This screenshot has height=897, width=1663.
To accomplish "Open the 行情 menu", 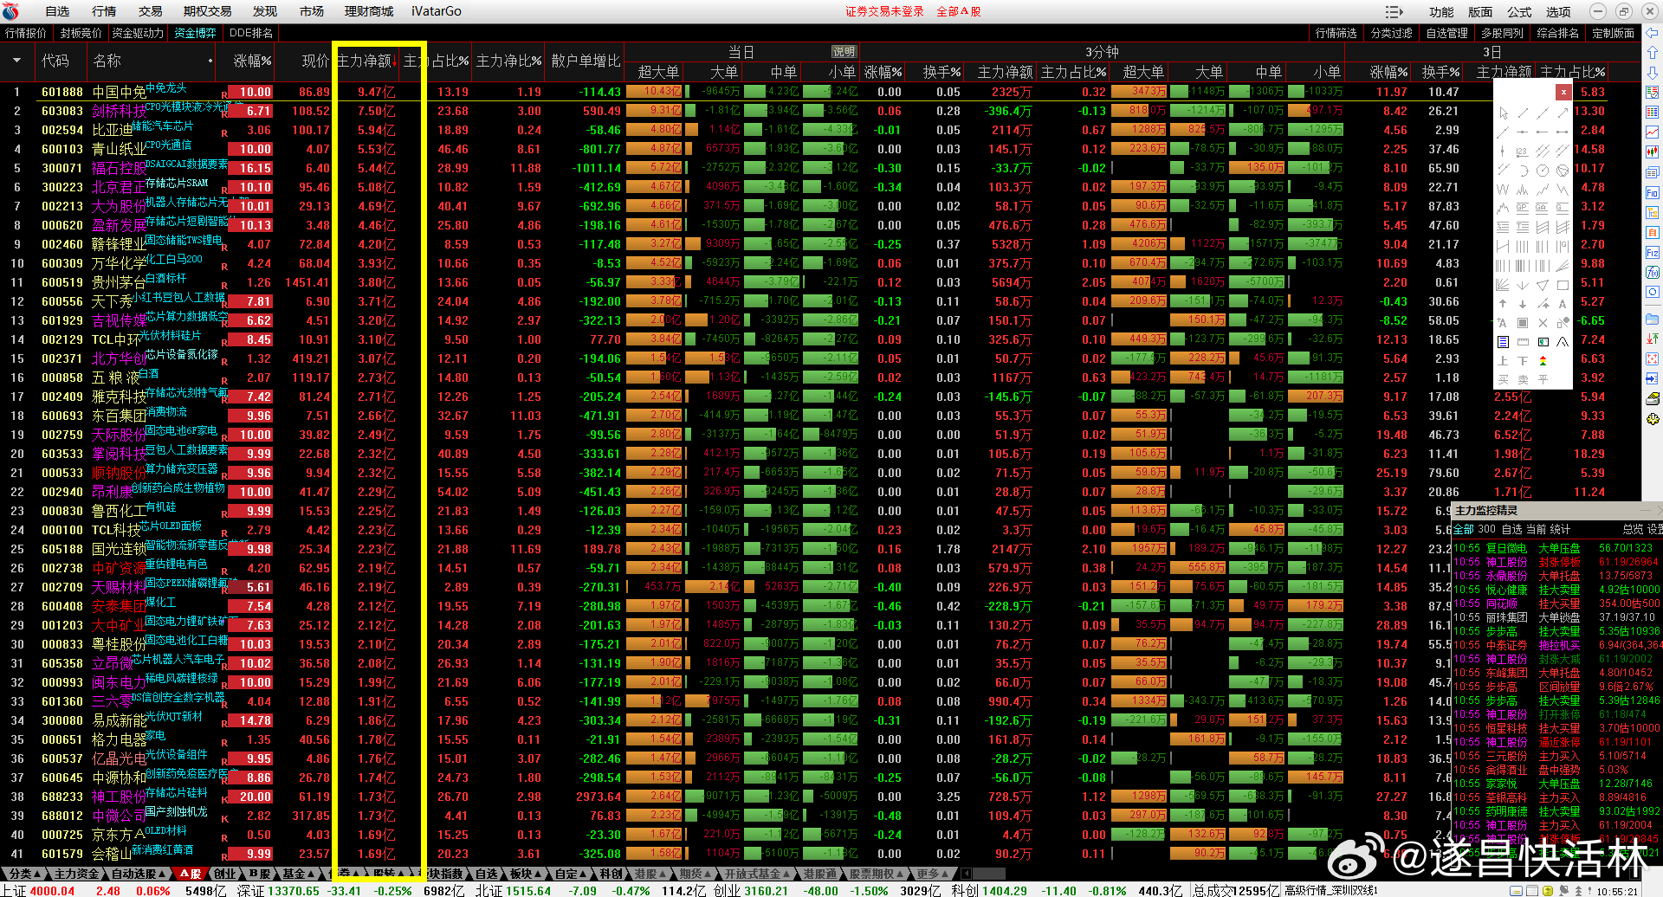I will coord(104,11).
